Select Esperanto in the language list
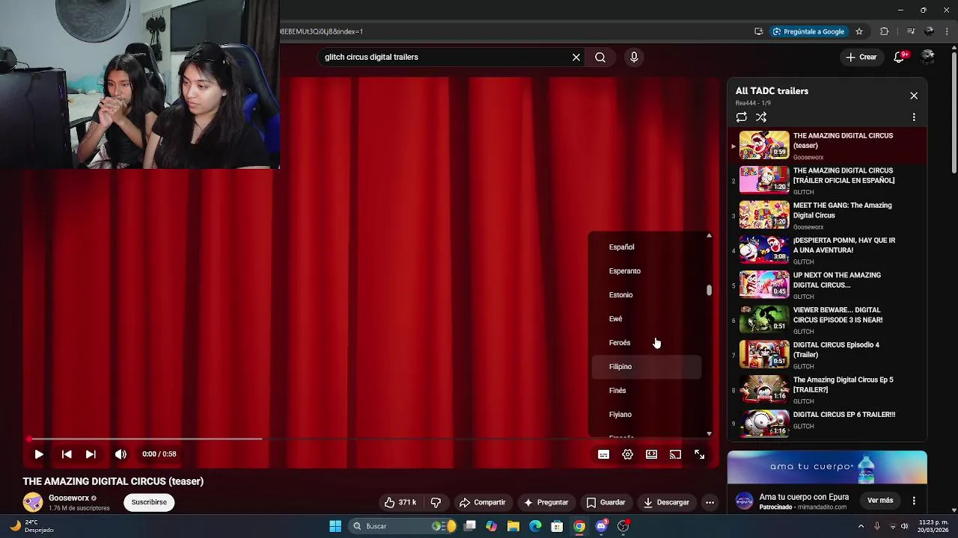This screenshot has height=538, width=958. pyautogui.click(x=647, y=271)
